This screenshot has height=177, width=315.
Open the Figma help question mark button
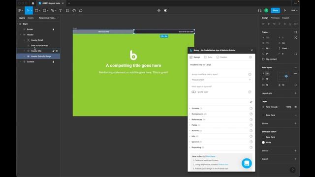[292, 170]
